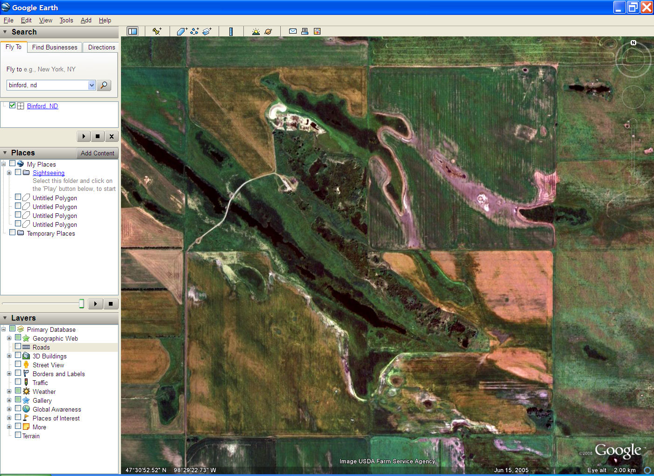Viewport: 654px width, 476px height.
Task: Click the Street View pegman layer icon
Action: pos(26,365)
